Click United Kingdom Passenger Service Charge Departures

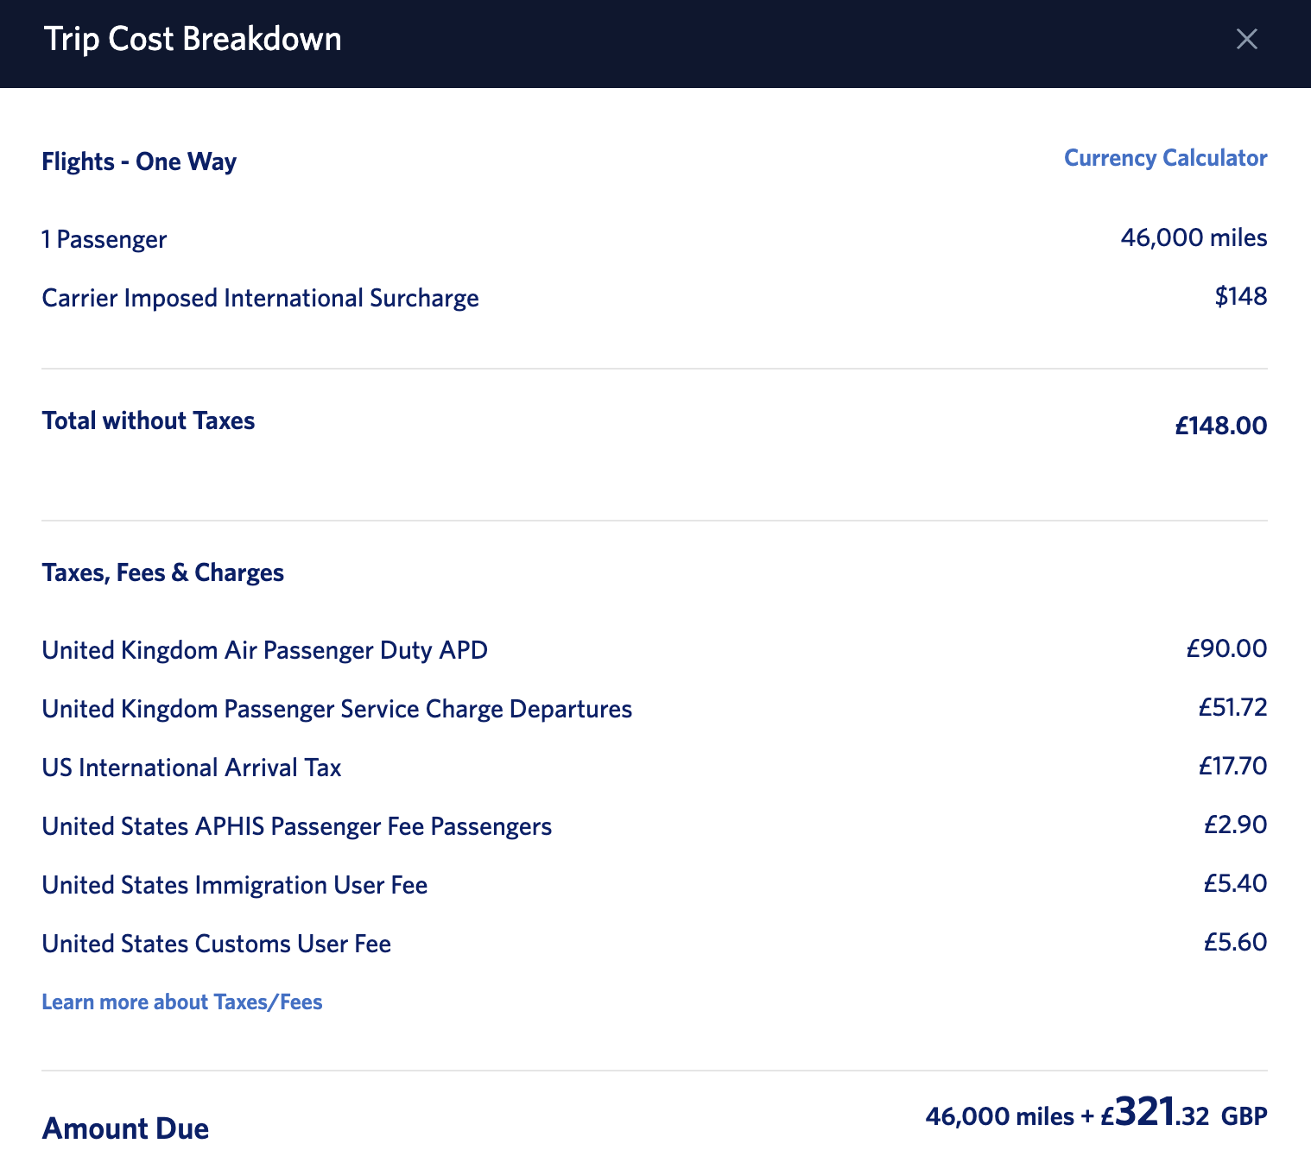[x=337, y=709]
